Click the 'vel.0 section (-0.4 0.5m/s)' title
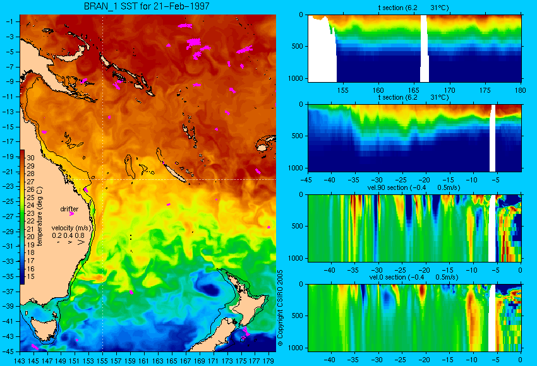 pos(413,277)
